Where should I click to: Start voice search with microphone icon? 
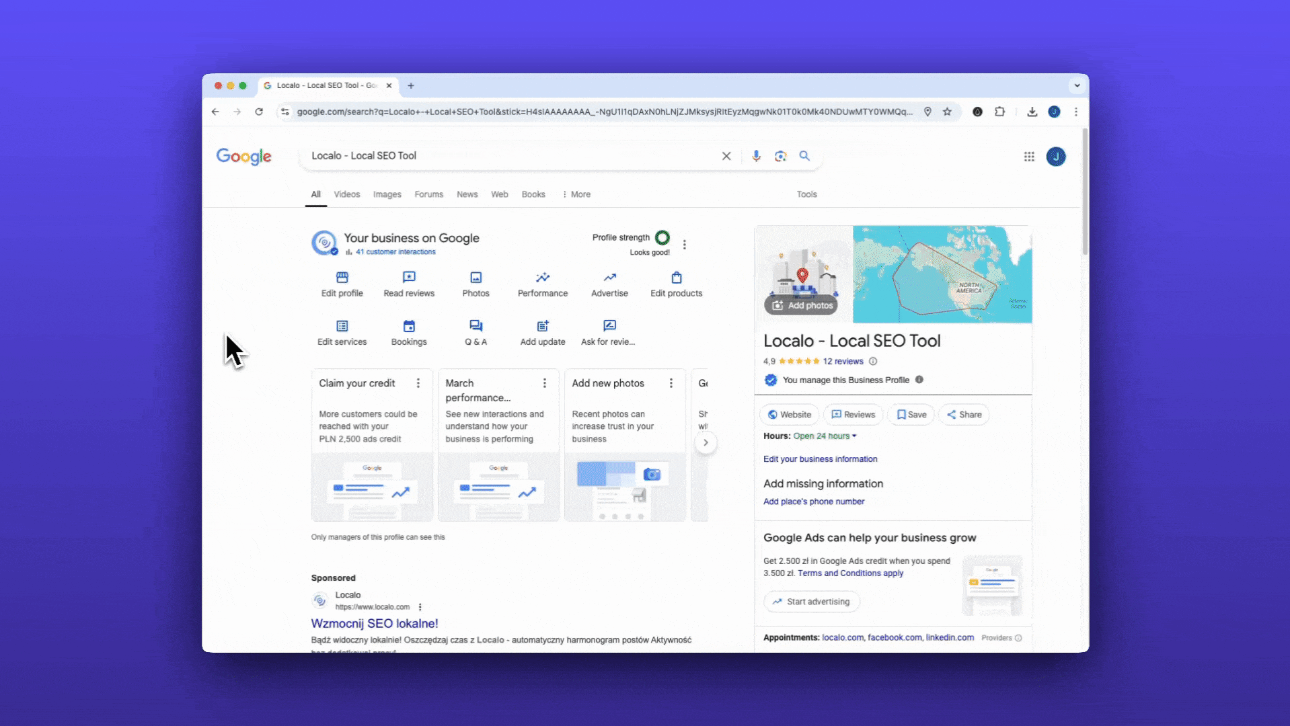(756, 156)
